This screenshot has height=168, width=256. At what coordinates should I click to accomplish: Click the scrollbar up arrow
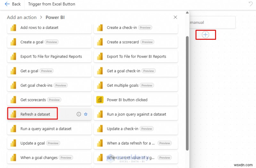coord(187,13)
